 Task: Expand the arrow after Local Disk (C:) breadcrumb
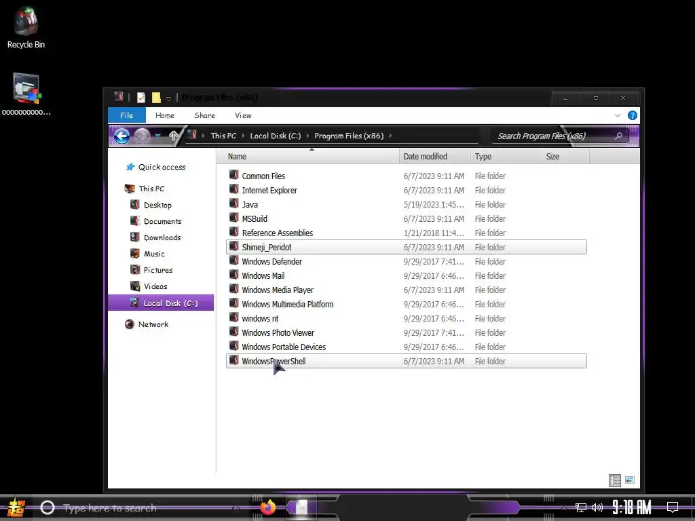(x=307, y=136)
